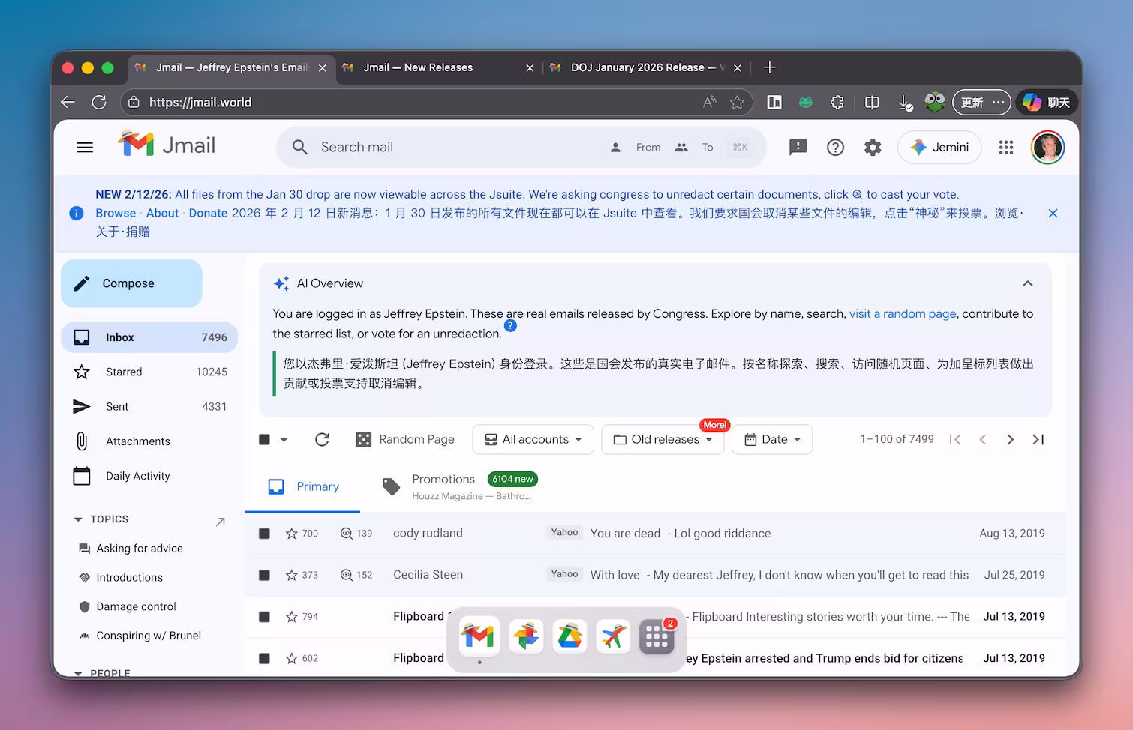Collapse the AI Overview panel

click(x=1027, y=283)
